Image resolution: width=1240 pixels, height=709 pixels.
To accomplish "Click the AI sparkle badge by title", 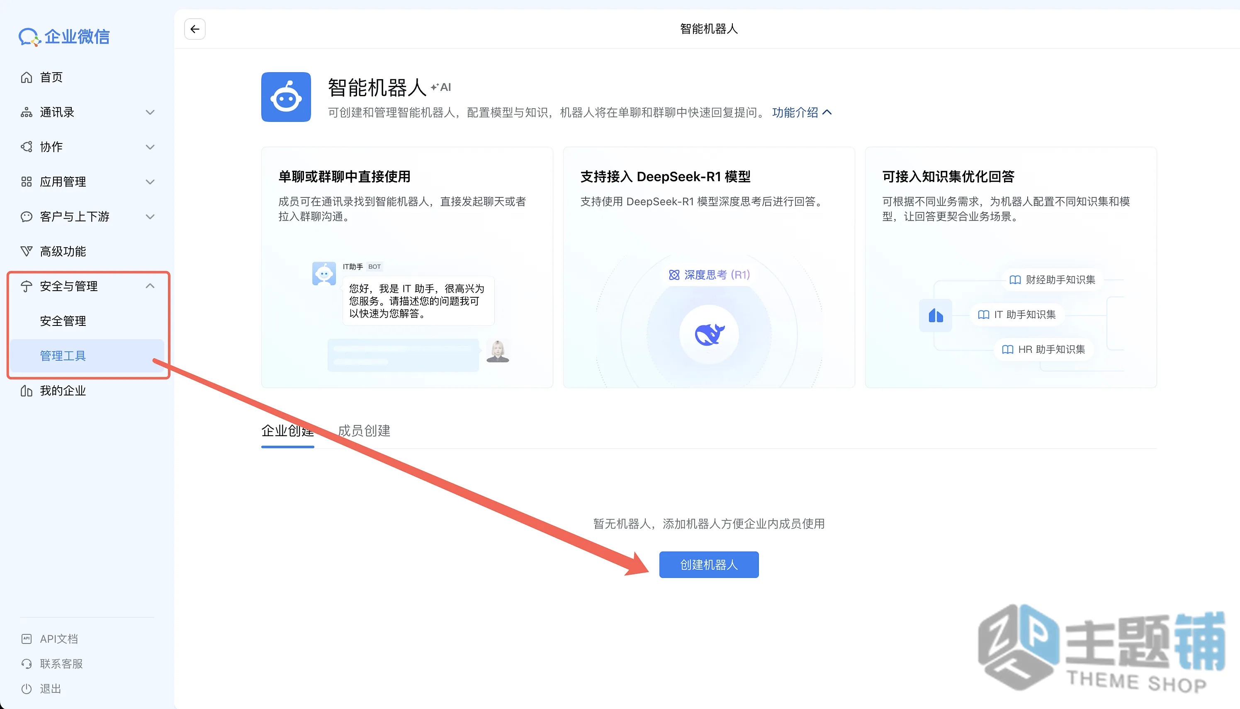I will (441, 87).
